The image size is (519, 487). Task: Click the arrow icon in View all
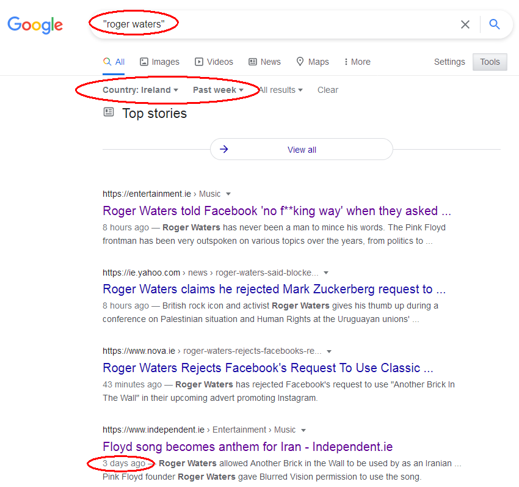(x=224, y=150)
